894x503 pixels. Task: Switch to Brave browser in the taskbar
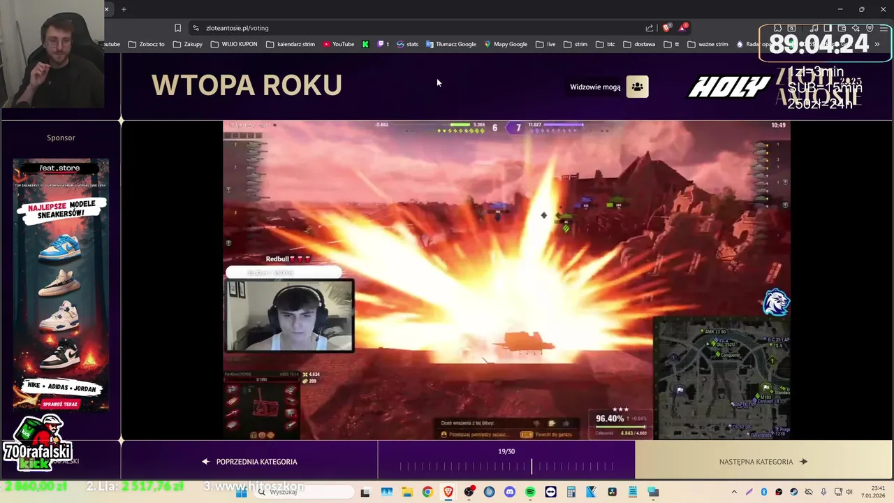[x=448, y=492]
